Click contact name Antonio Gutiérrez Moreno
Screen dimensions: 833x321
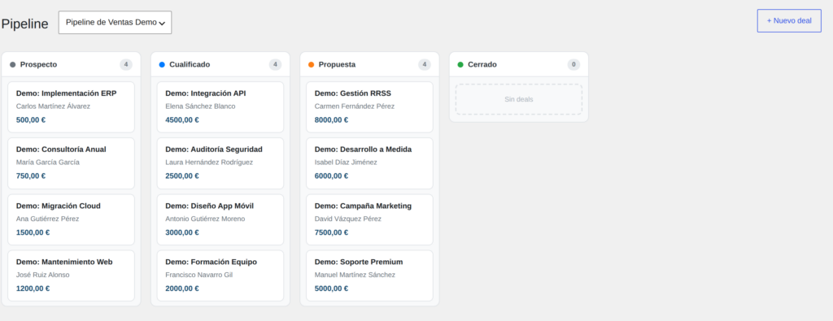(206, 219)
